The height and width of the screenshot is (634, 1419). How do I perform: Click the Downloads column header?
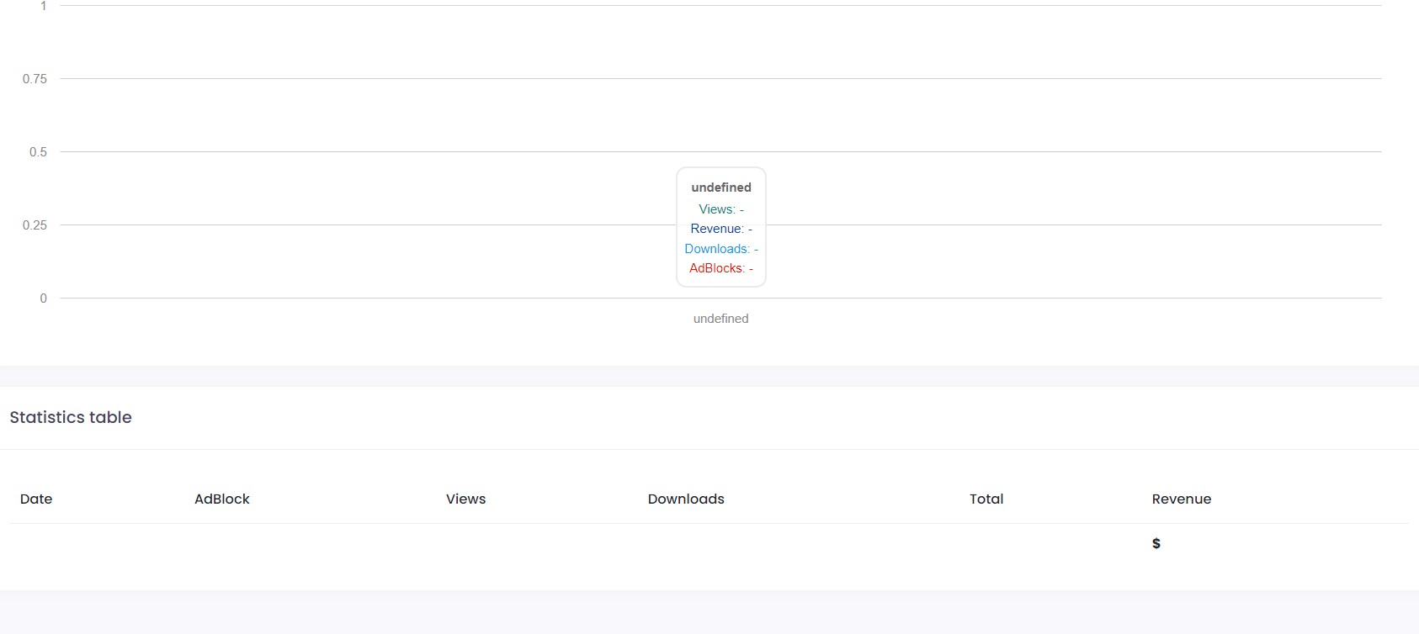686,499
